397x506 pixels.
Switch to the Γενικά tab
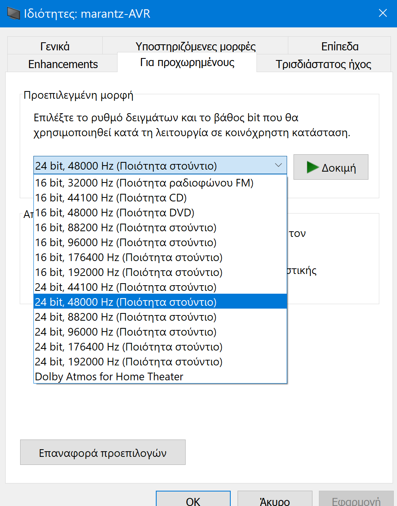(x=54, y=46)
